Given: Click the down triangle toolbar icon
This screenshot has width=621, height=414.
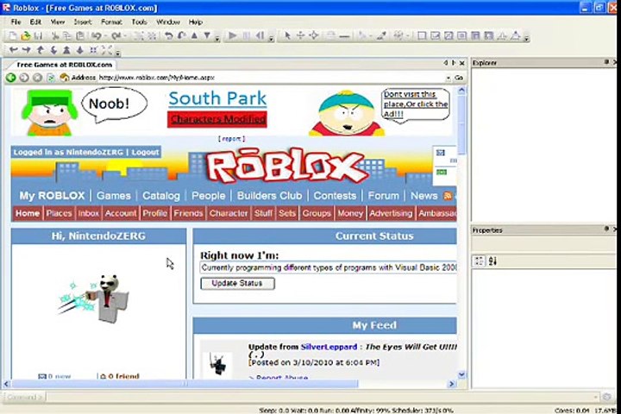Looking at the screenshot, I should click(207, 35).
